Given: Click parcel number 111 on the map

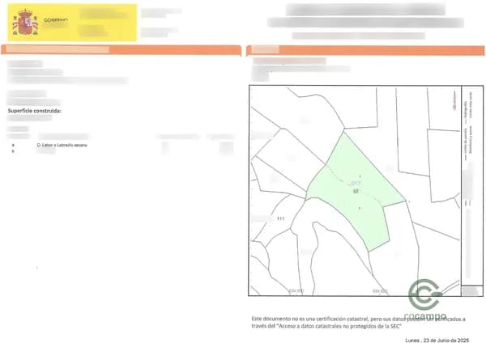Looking at the screenshot, I should click(280, 219).
